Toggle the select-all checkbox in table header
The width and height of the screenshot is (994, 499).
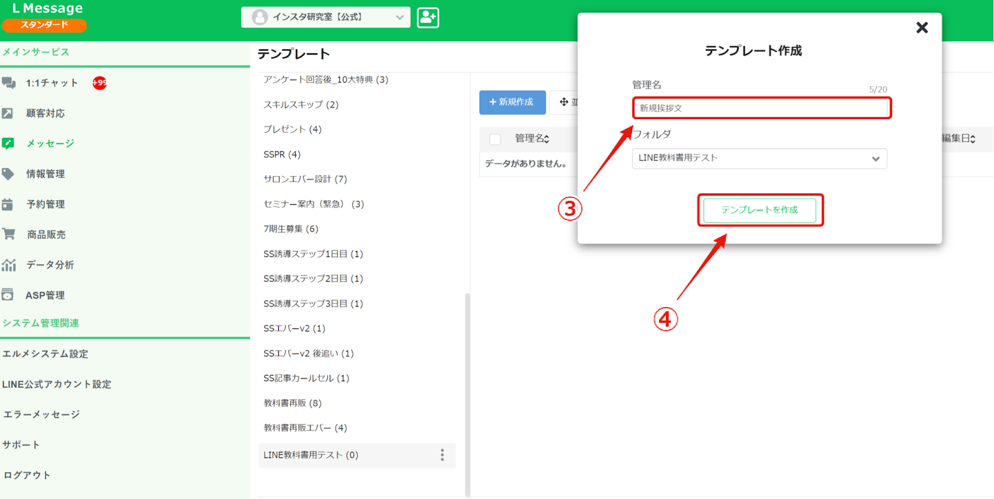(x=495, y=139)
